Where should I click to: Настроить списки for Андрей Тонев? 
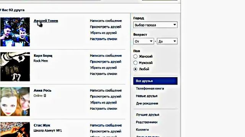103,39
